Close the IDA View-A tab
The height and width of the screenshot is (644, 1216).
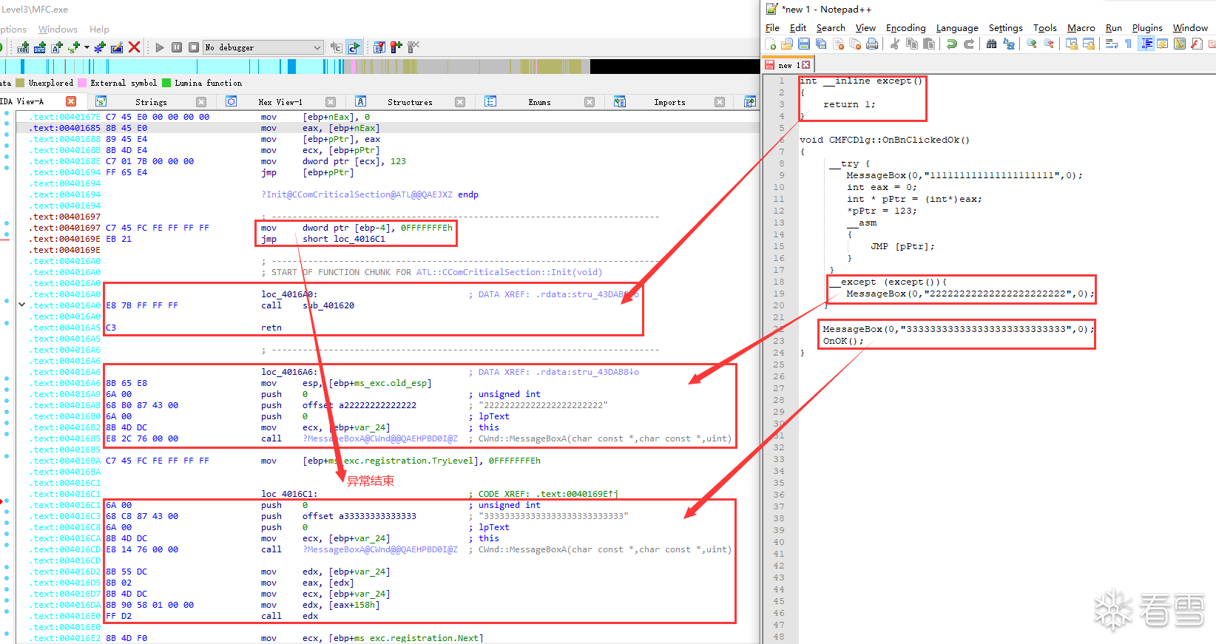[x=71, y=101]
